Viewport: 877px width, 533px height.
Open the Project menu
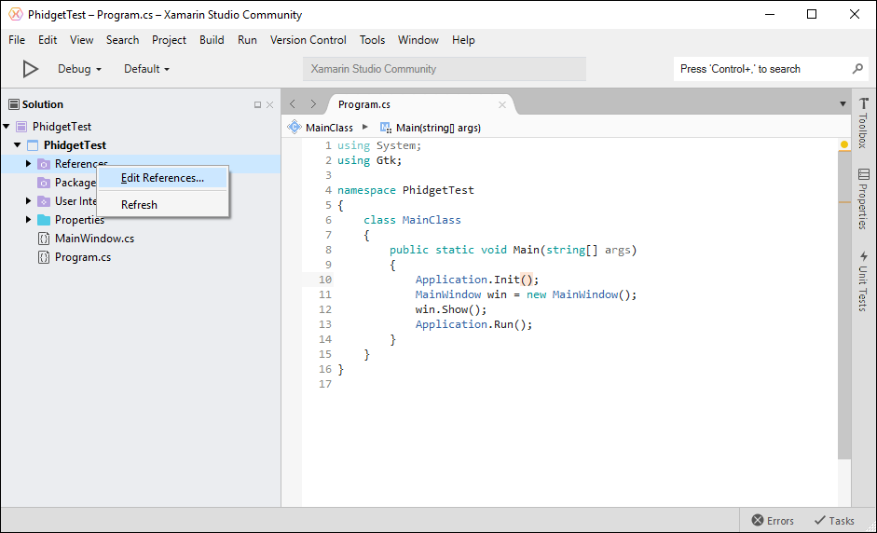click(169, 40)
